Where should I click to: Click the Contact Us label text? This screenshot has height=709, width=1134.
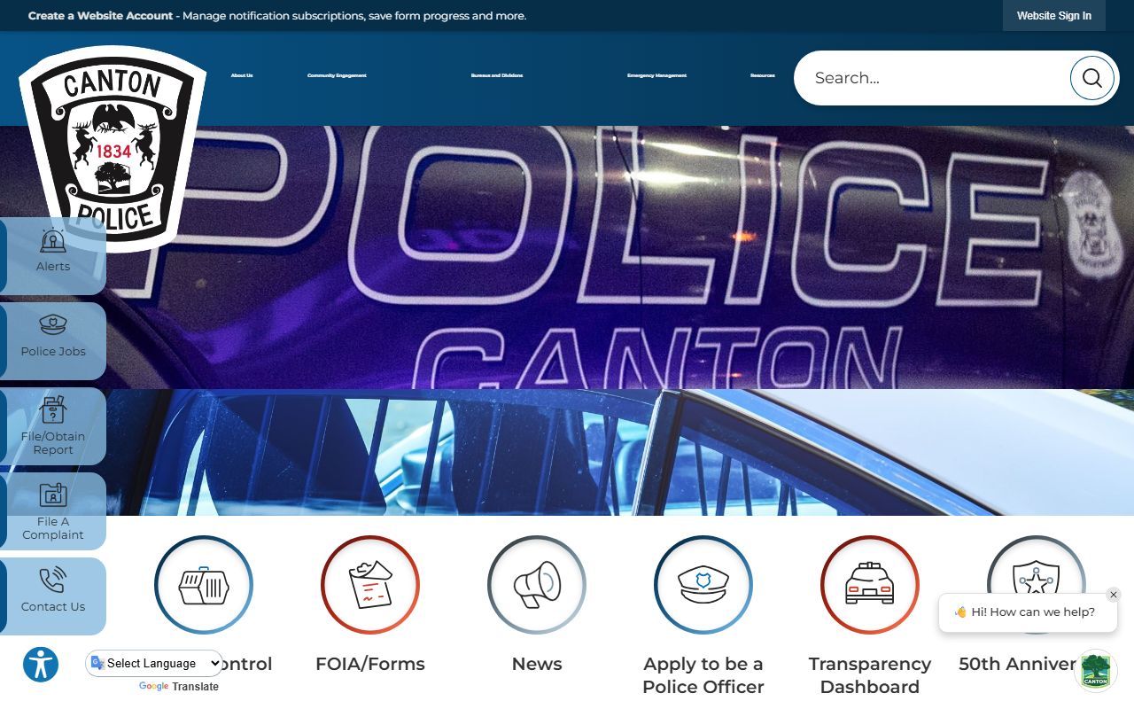pos(53,607)
